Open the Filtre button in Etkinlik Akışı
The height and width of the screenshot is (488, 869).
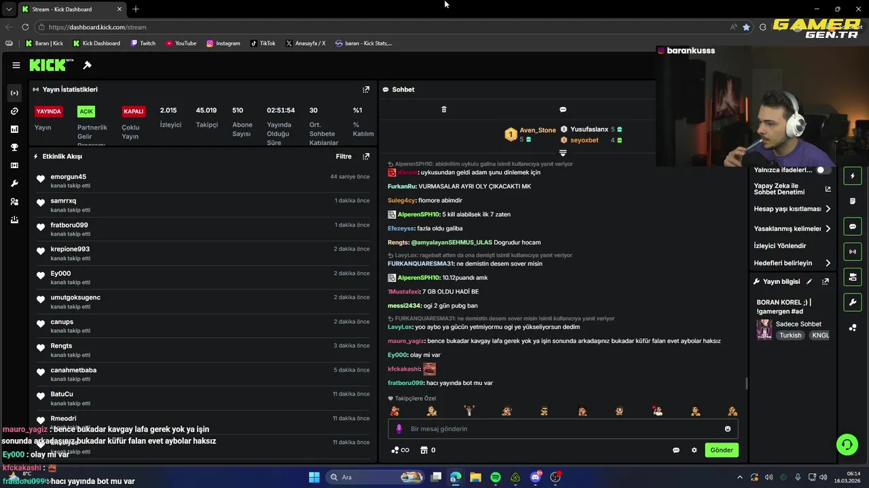pos(344,157)
